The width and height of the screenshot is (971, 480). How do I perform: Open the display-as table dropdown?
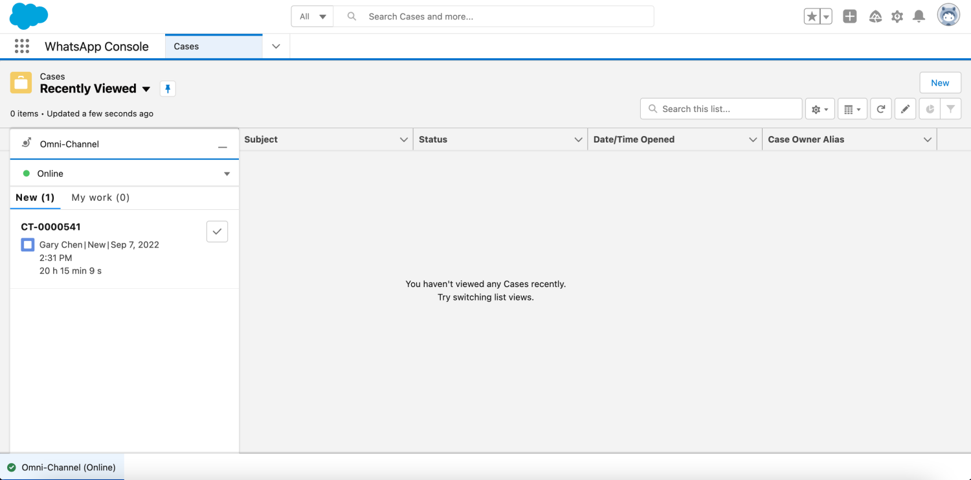click(853, 109)
